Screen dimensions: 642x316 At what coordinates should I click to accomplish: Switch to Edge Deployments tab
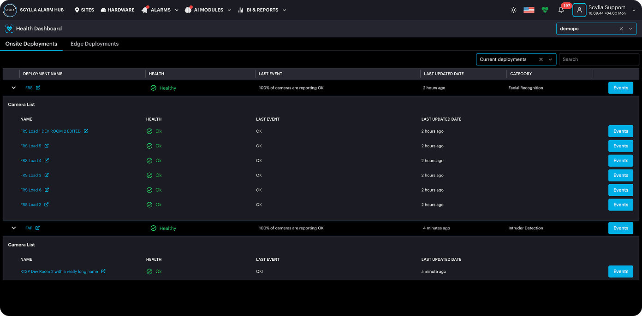[x=95, y=44]
